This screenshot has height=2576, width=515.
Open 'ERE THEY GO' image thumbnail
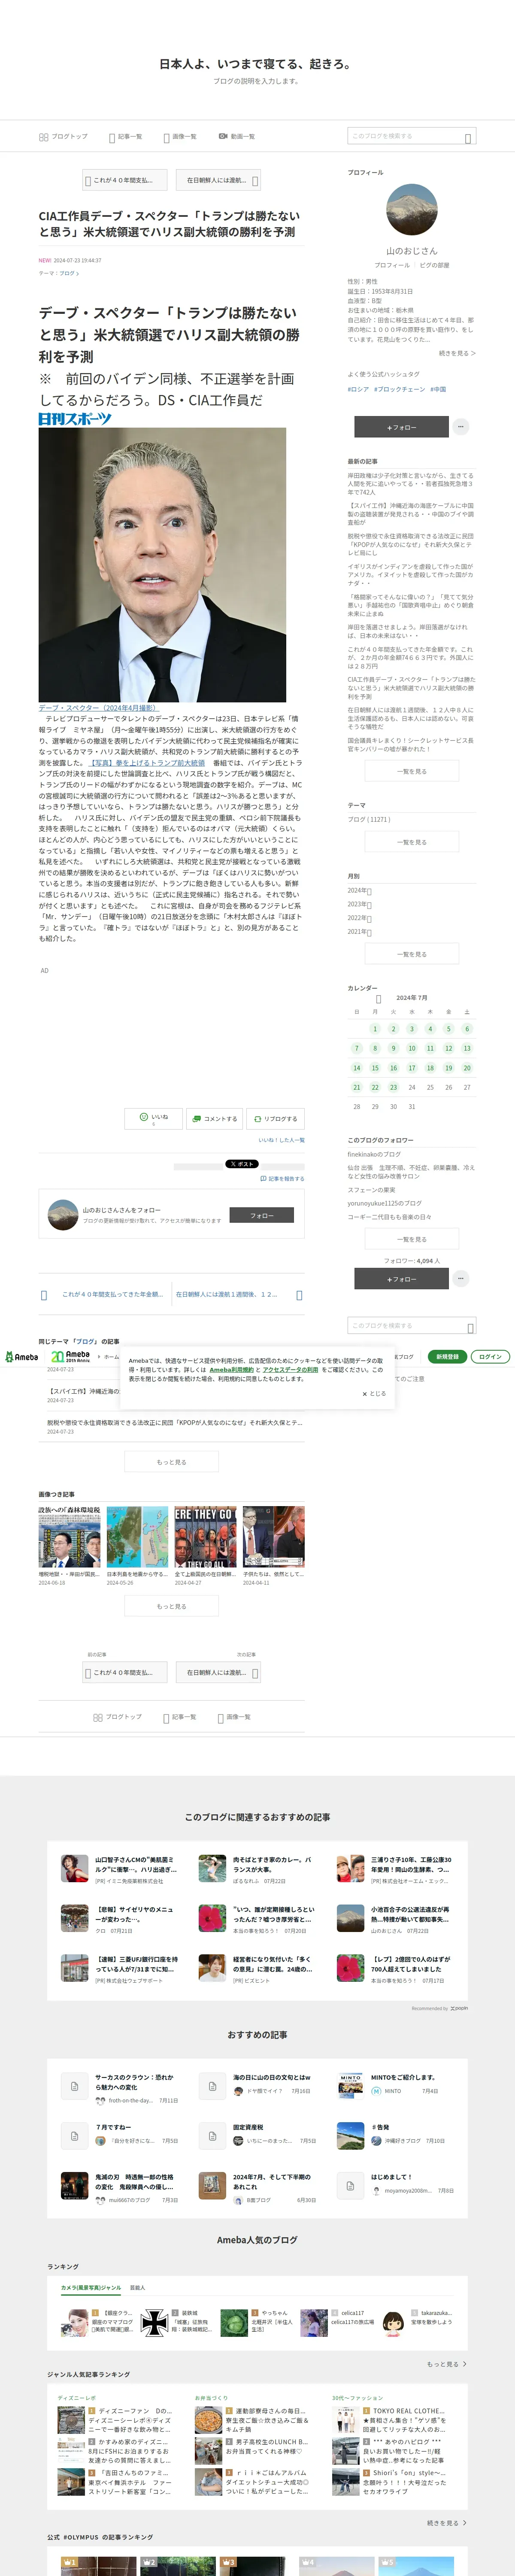(x=205, y=1537)
